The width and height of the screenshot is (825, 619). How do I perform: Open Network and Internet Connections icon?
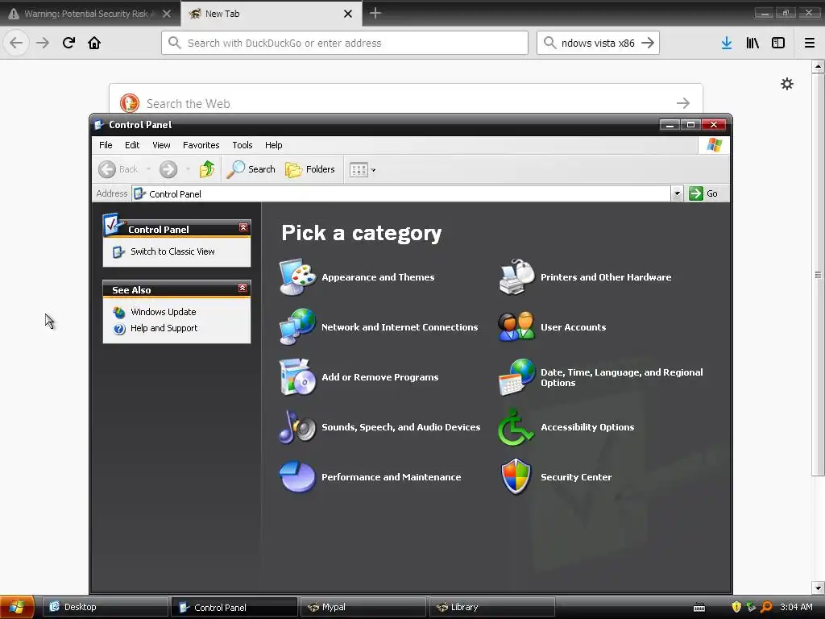[x=297, y=327]
